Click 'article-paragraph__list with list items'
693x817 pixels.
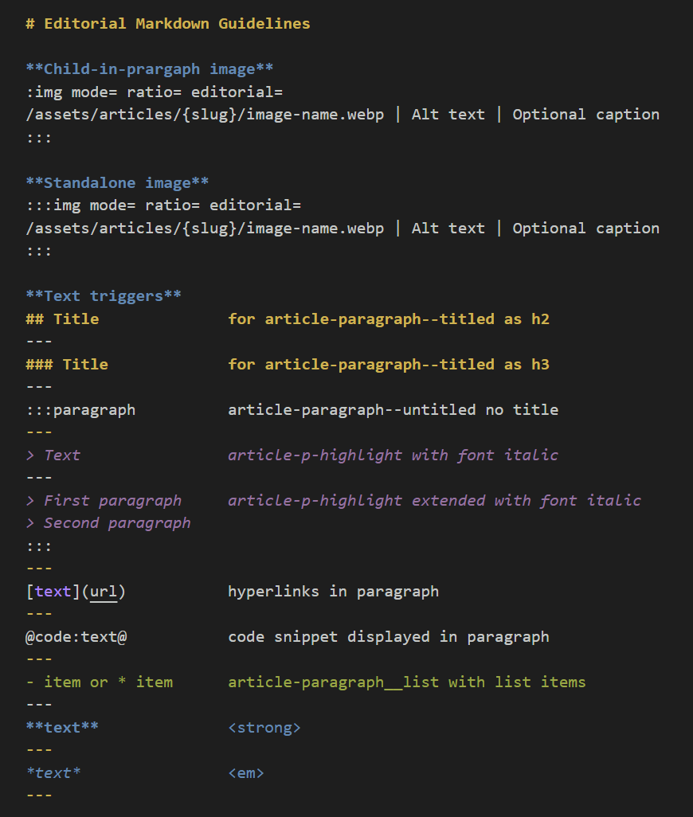point(407,682)
